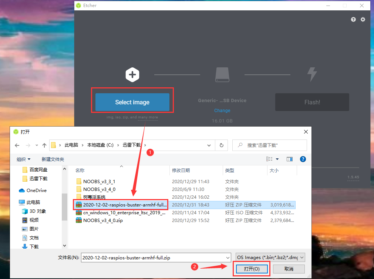Screen dimensions: 374x279
Task: Click the back arrow in the file dialog
Action: 17,145
